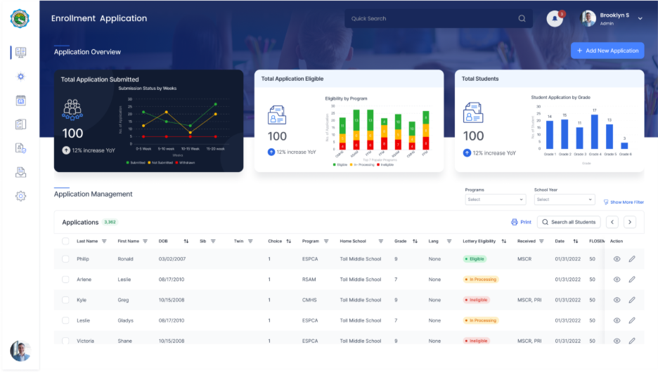Screen dimensions: 658x373
Task: Click the magnifier icon in Quick Search
Action: pos(522,18)
